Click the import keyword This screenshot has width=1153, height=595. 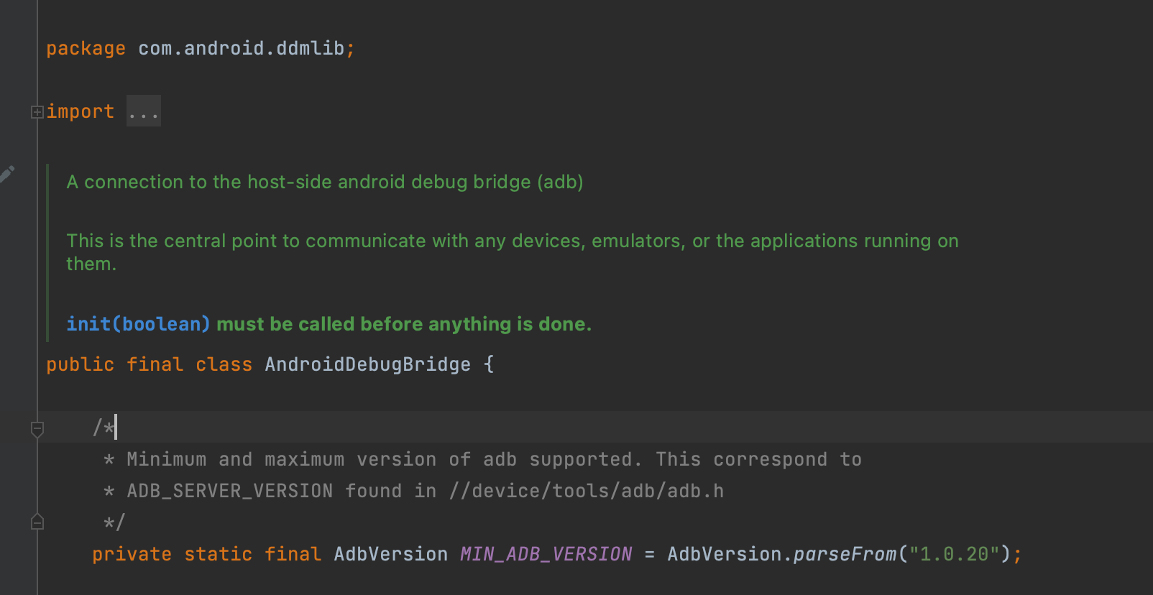click(x=81, y=111)
